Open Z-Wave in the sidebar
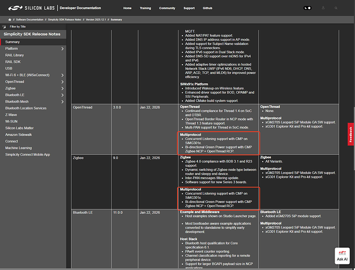The width and height of the screenshot is (355, 270). click(x=11, y=114)
